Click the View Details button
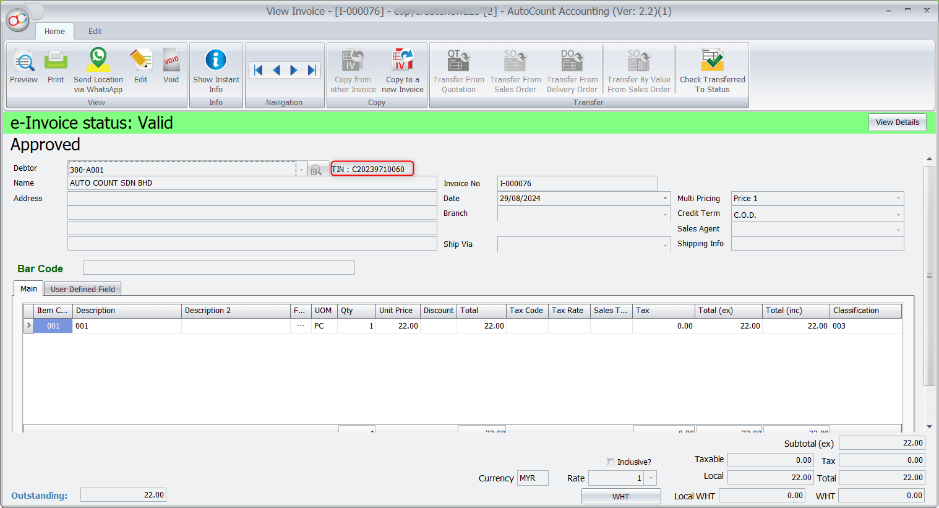939x508 pixels. [898, 123]
